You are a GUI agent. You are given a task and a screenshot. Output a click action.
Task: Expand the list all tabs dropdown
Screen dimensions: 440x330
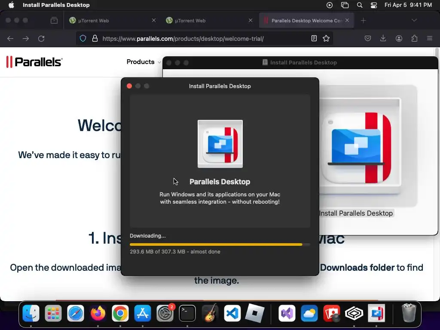[414, 20]
